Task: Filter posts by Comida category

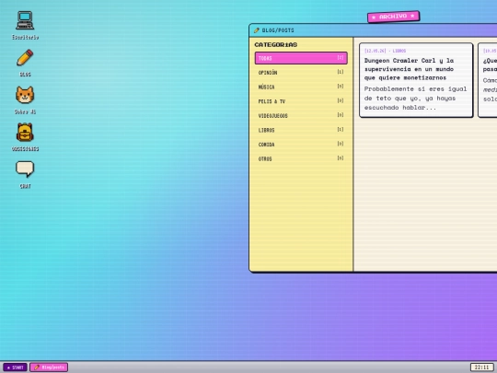Action: click(301, 145)
